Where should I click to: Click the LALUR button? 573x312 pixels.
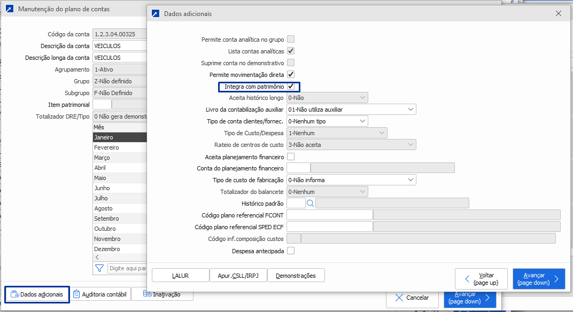181,276
